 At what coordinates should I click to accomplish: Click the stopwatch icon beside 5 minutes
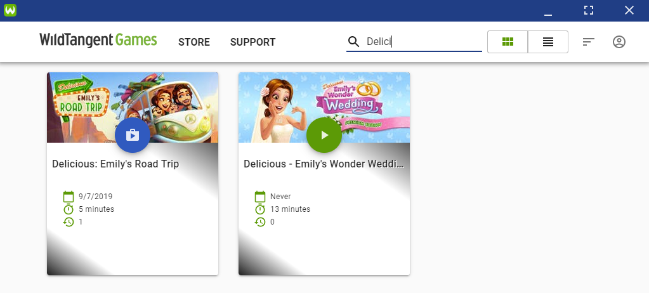pyautogui.click(x=69, y=209)
